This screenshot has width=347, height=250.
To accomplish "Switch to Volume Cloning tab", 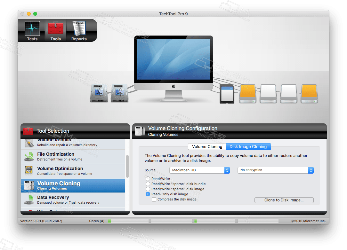I will coord(207,146).
